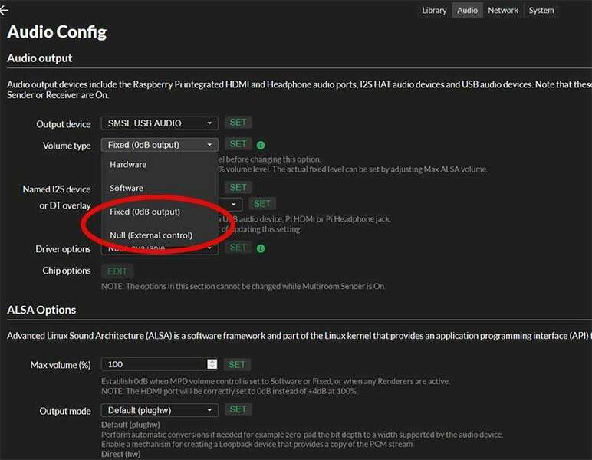The width and height of the screenshot is (592, 460).
Task: Choose Software volume type option
Action: [x=127, y=188]
